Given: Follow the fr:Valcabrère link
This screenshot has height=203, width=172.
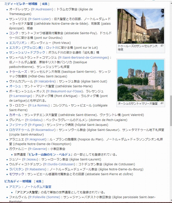Looking at the screenshot, I should click(45, 81).
